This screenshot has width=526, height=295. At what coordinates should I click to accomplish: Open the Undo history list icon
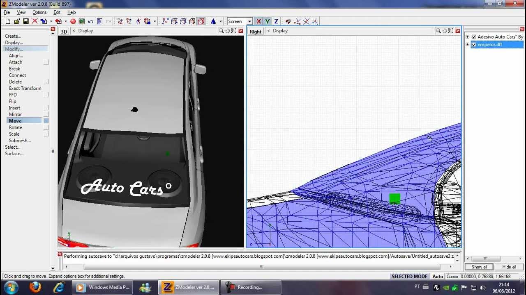click(x=99, y=21)
